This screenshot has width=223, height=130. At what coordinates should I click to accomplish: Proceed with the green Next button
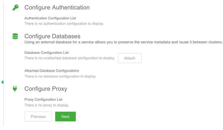tap(65, 117)
